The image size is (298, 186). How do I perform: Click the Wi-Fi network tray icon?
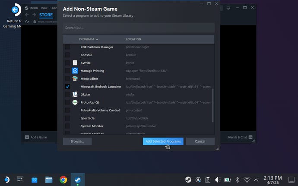coord(247,180)
